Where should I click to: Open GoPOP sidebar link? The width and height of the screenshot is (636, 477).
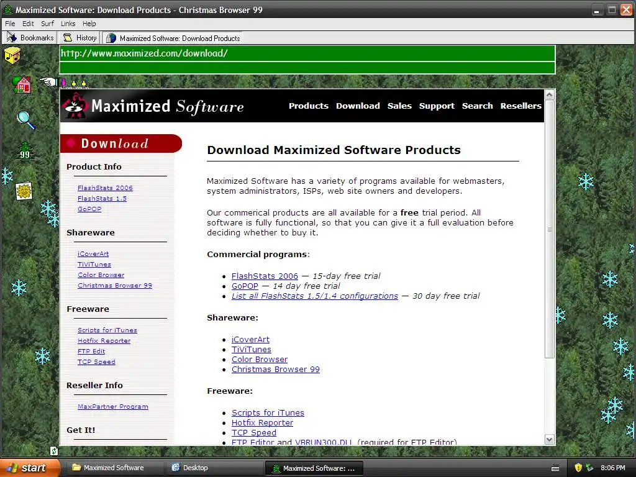(89, 209)
